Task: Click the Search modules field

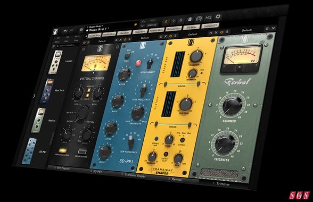Action: click(67, 45)
